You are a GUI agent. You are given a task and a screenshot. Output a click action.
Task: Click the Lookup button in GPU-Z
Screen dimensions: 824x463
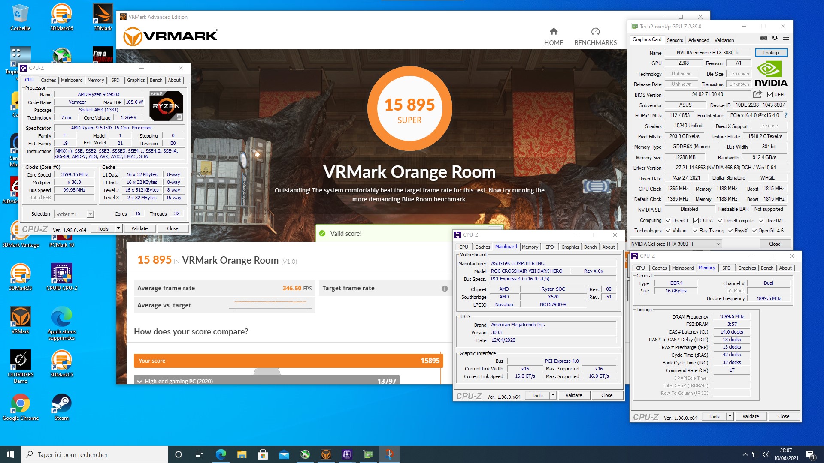771,53
